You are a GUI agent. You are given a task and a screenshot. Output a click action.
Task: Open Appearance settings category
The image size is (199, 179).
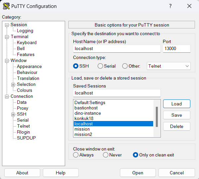point(29,66)
